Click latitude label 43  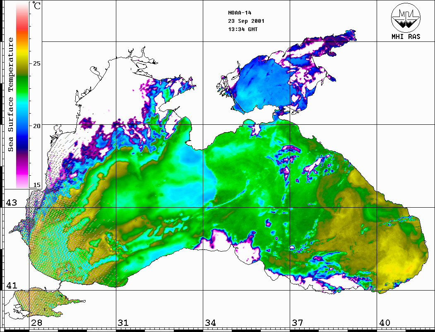pyautogui.click(x=11, y=203)
